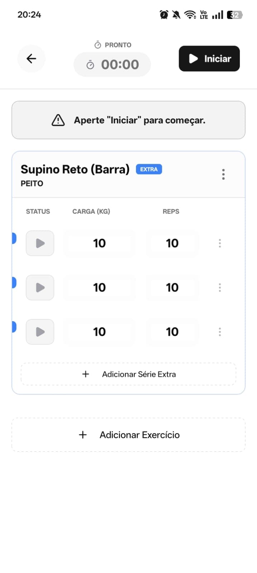
Task: Open second set more options menu
Action: click(220, 287)
